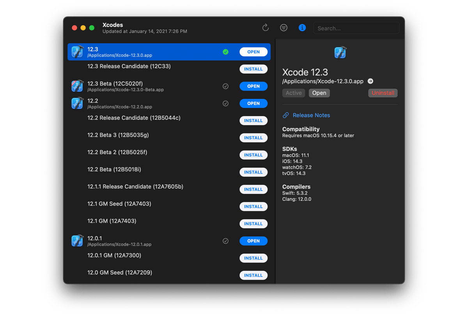Select the 12.1 GM (12A7403) row
This screenshot has width=468, height=316.
169,224
